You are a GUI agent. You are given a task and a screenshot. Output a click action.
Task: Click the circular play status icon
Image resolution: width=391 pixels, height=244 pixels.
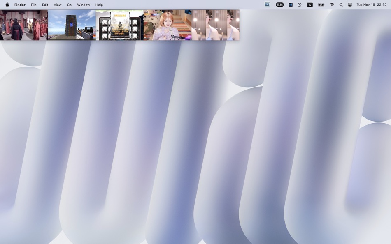(299, 5)
